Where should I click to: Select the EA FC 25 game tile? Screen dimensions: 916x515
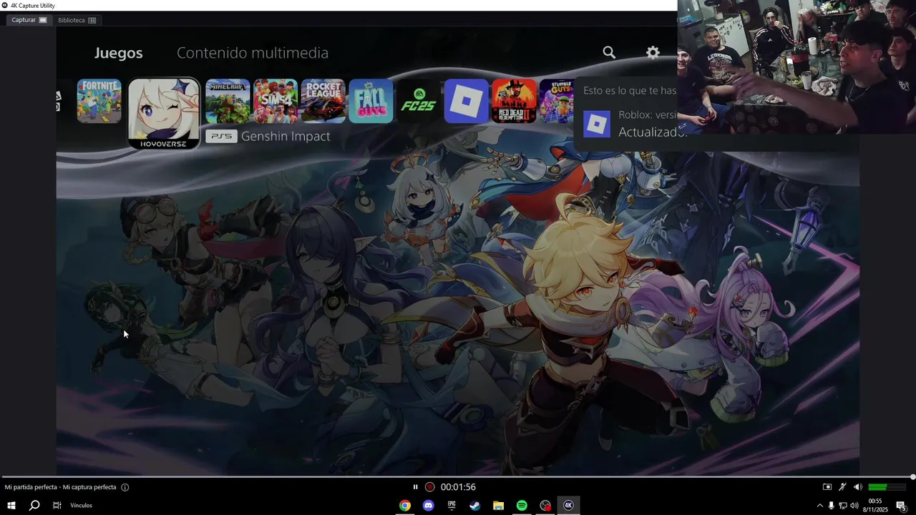419,101
